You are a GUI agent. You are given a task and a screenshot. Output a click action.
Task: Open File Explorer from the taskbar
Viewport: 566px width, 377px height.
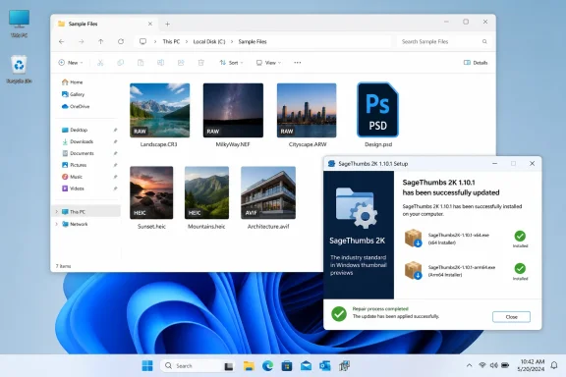click(249, 366)
